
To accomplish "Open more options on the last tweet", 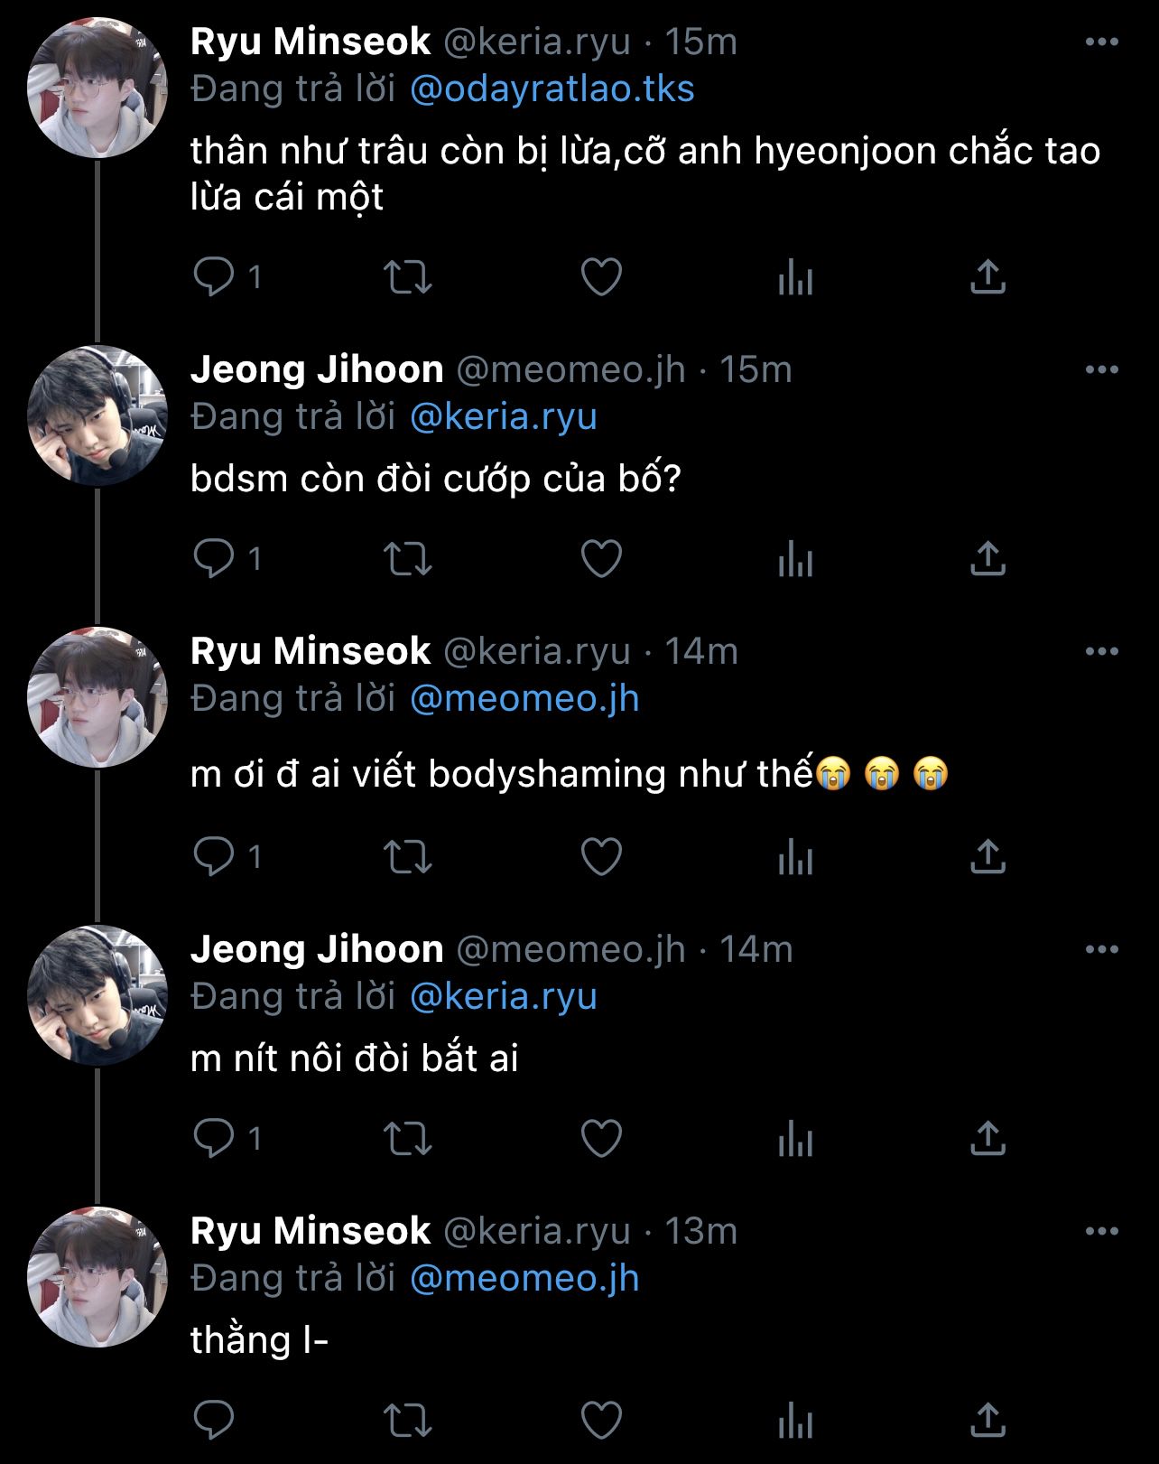I will 1101,1232.
